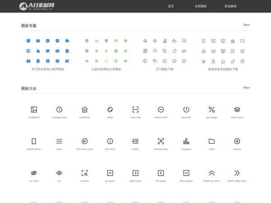The height and width of the screenshot is (203, 271).
Task: Open the down-square icon
Action: [186, 173]
